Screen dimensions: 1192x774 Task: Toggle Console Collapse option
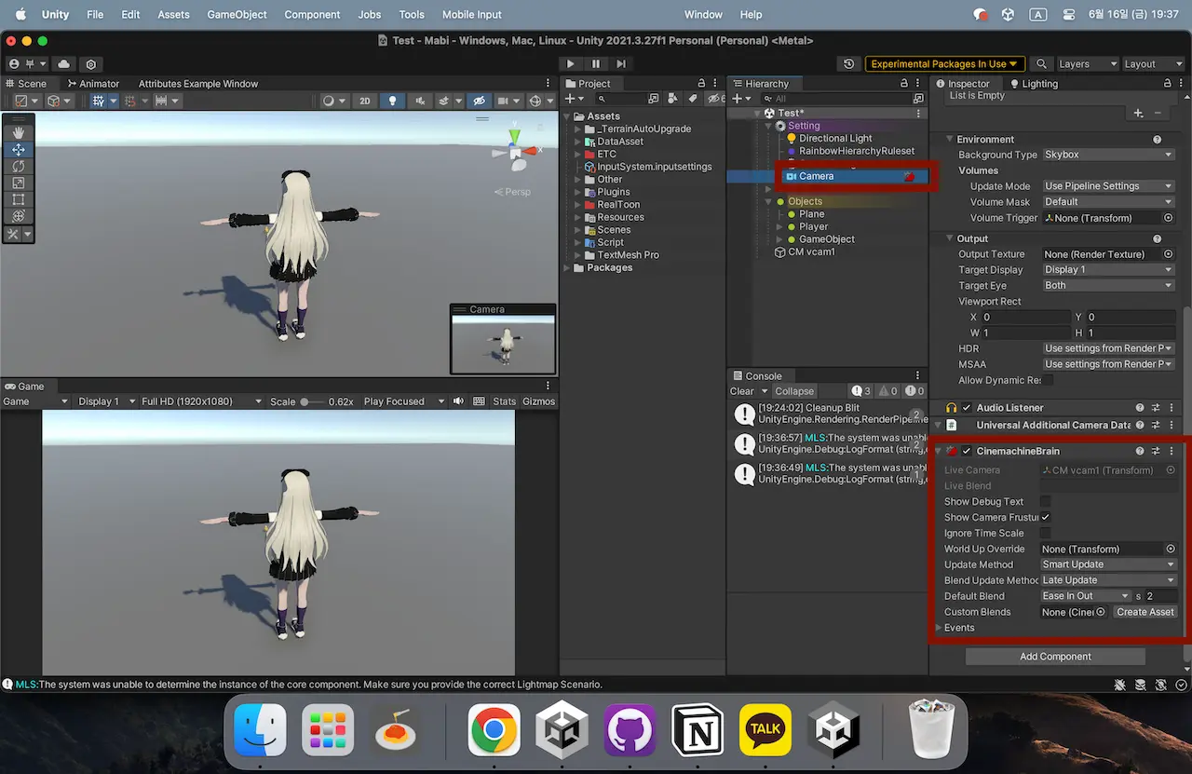pyautogui.click(x=794, y=391)
